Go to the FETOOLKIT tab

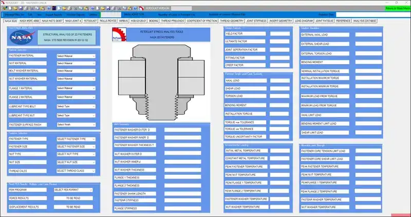coord(90,21)
